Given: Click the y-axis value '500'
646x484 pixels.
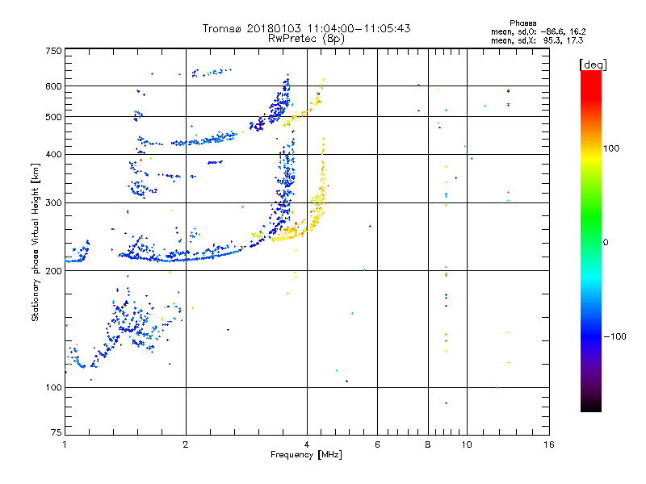Looking at the screenshot, I should pos(53,117).
